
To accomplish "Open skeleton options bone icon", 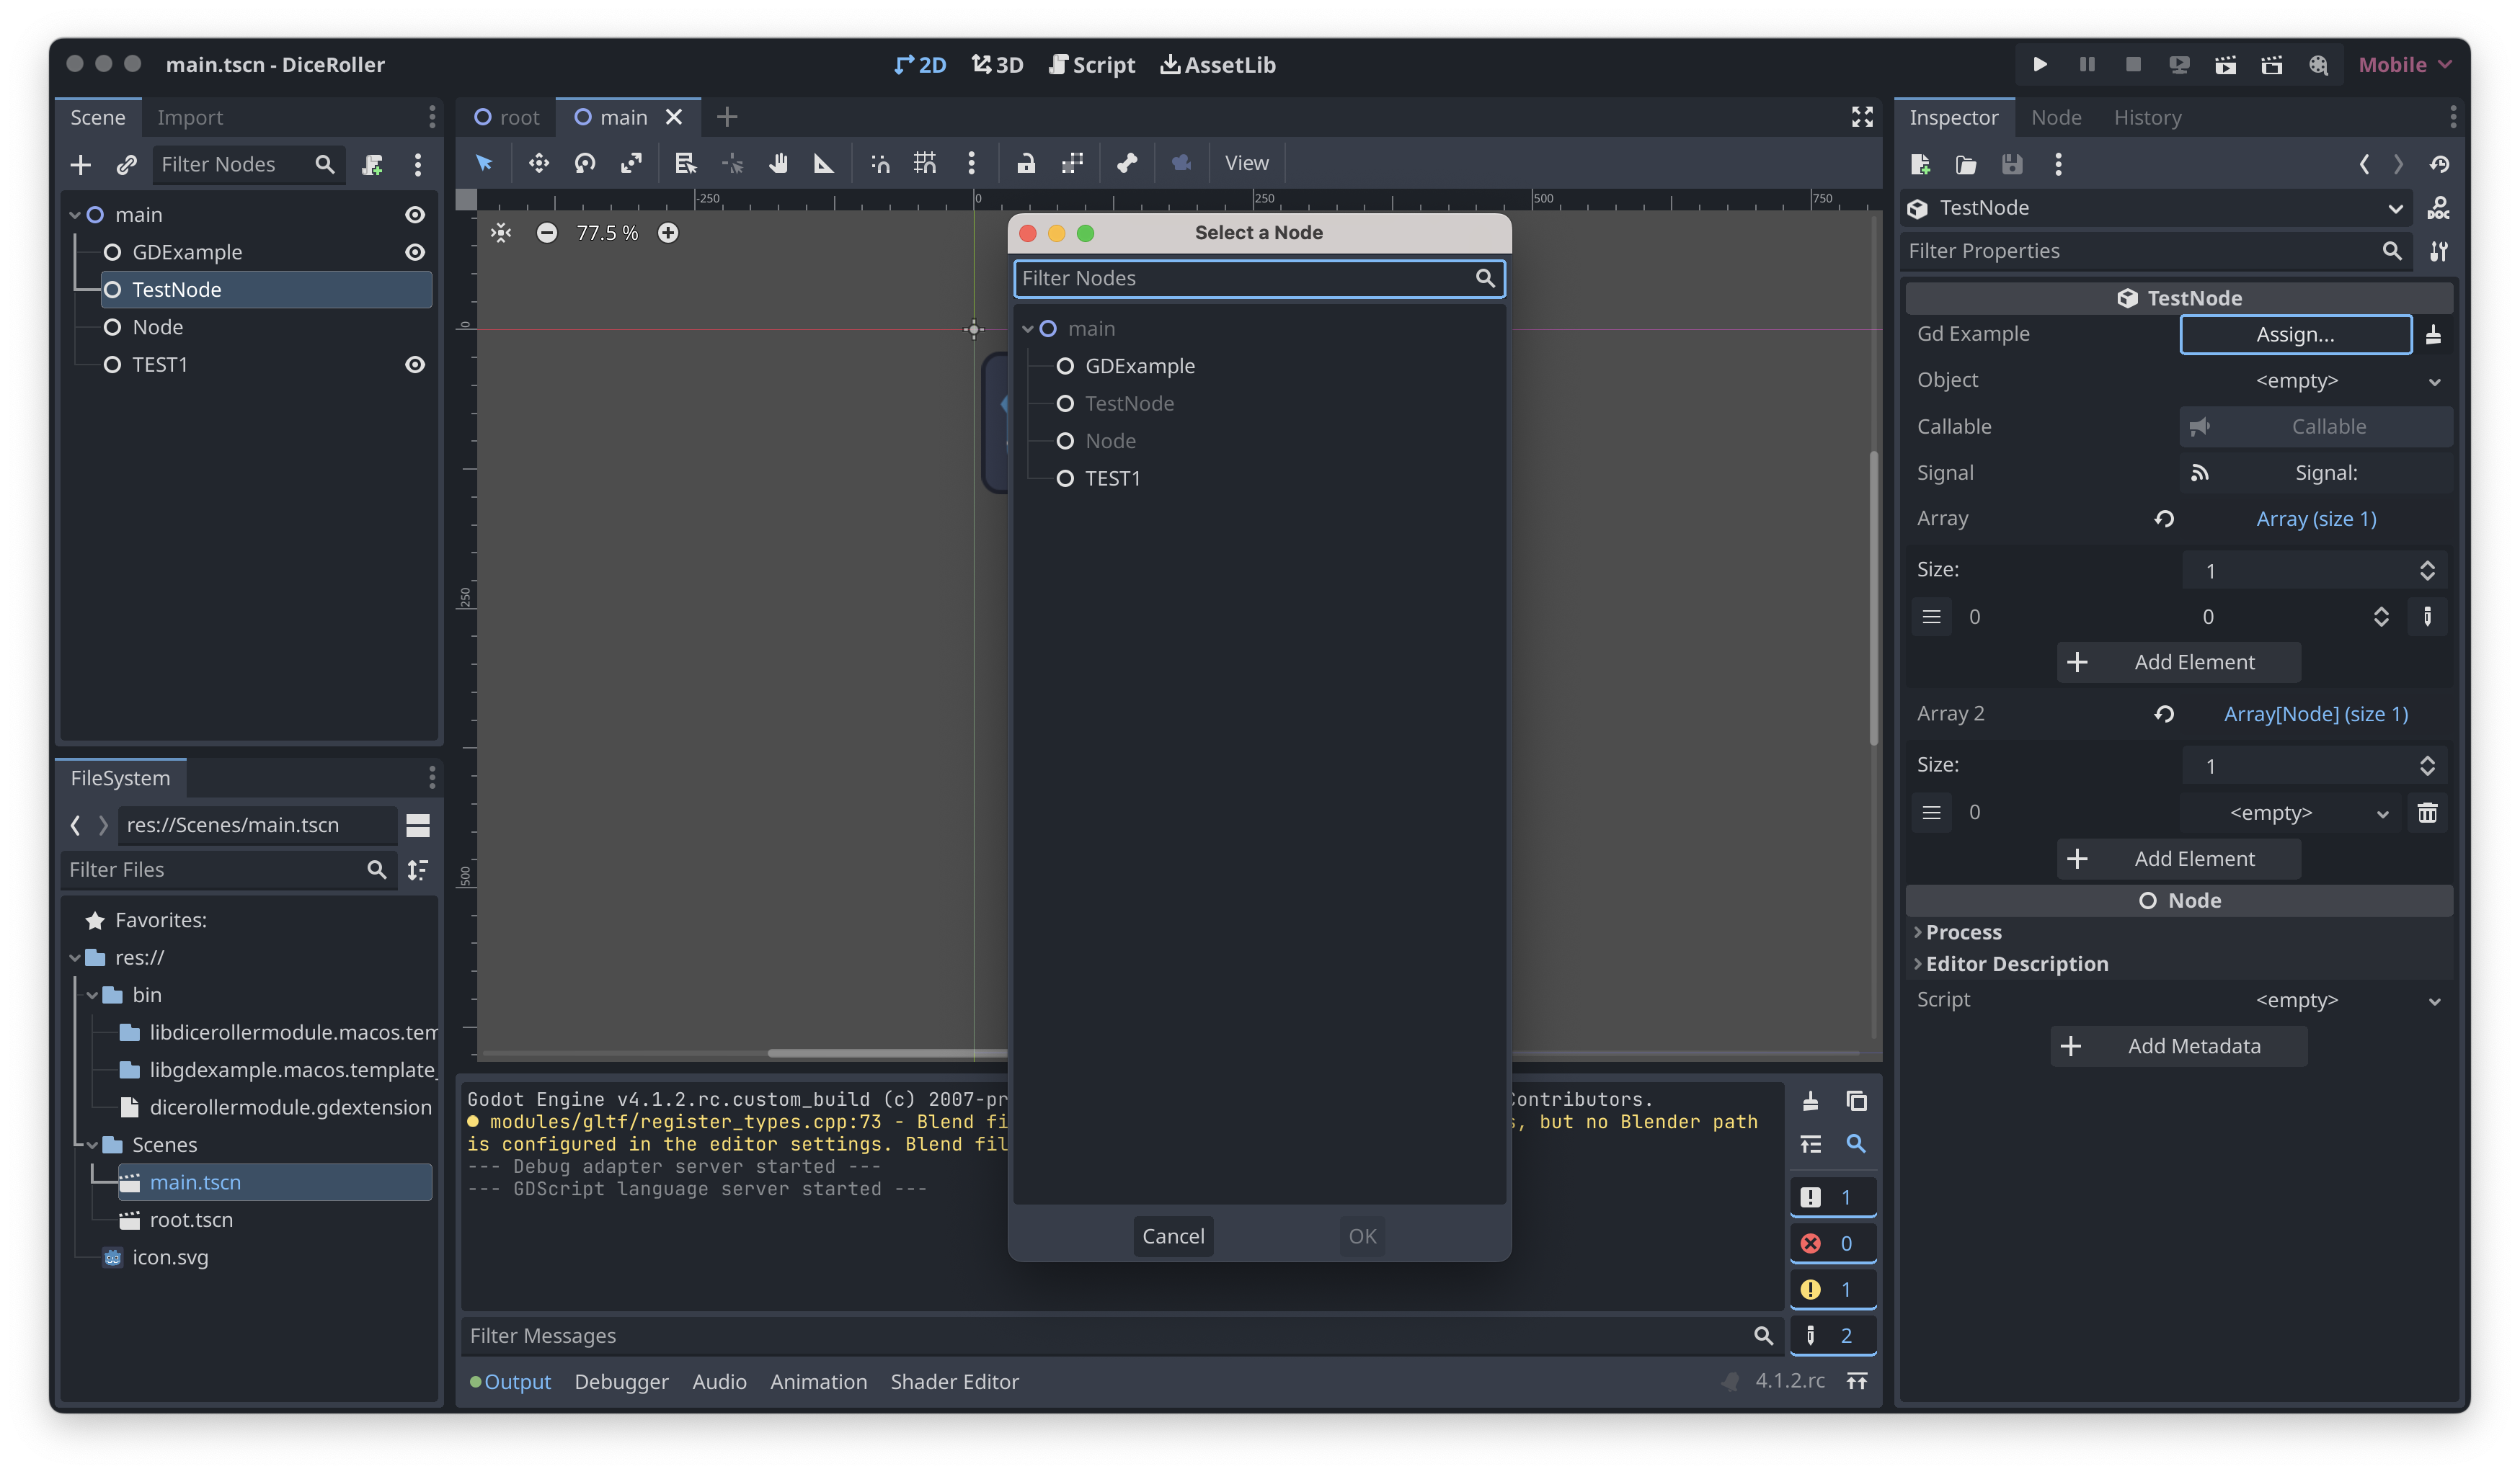I will click(x=1127, y=163).
